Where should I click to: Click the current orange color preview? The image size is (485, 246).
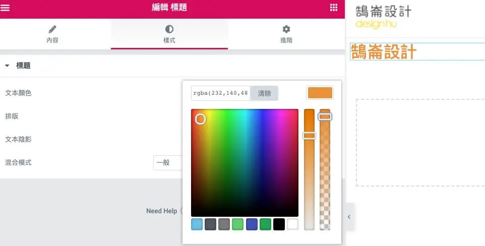click(x=320, y=93)
